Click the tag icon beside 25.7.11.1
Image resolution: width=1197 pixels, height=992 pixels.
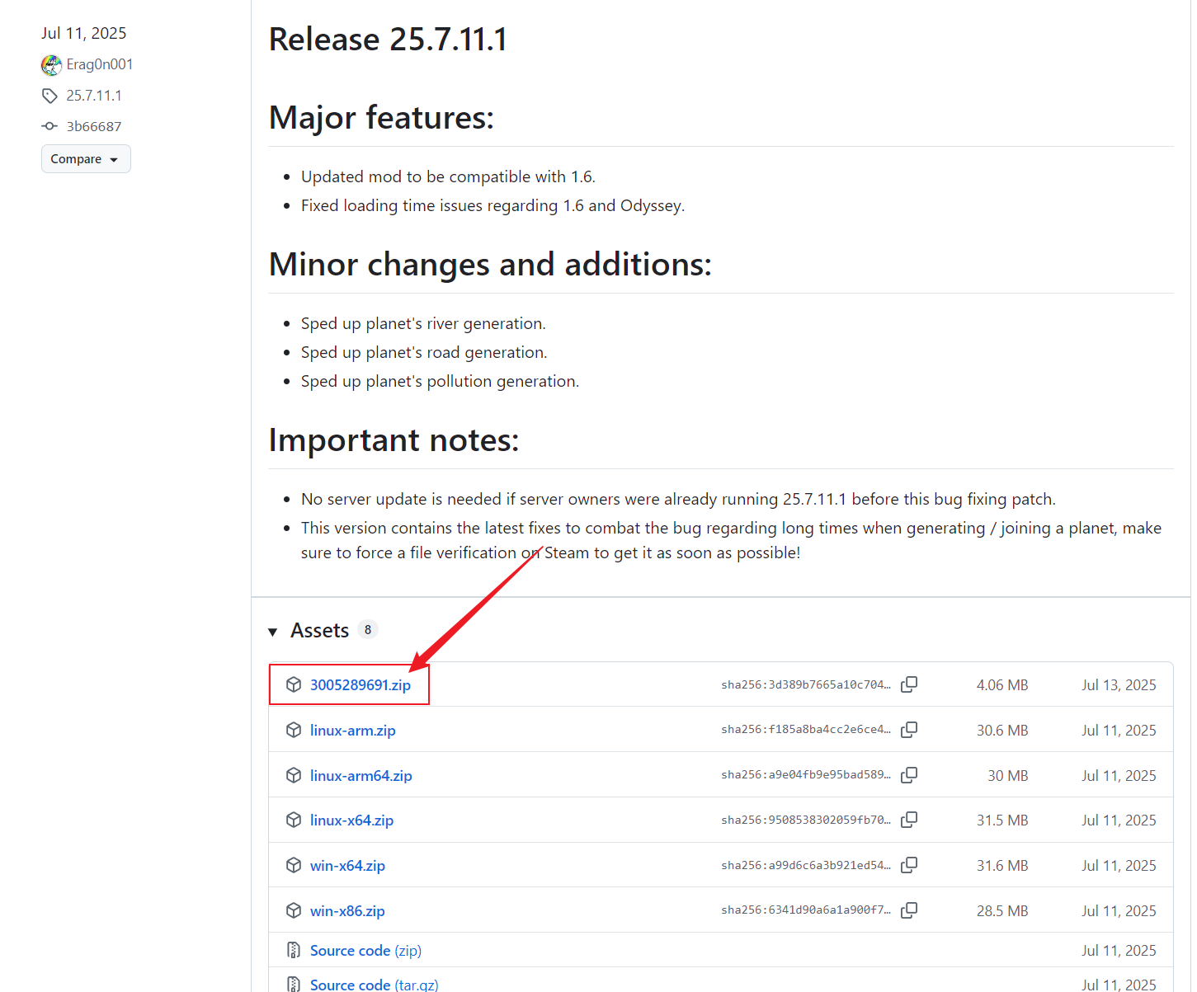pos(49,96)
